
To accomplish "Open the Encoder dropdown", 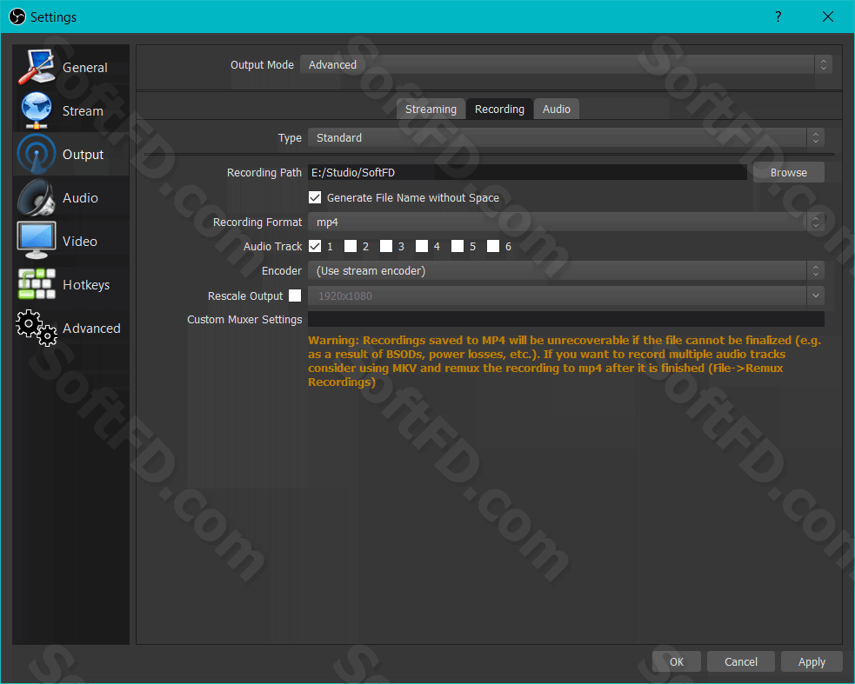I will tap(566, 270).
